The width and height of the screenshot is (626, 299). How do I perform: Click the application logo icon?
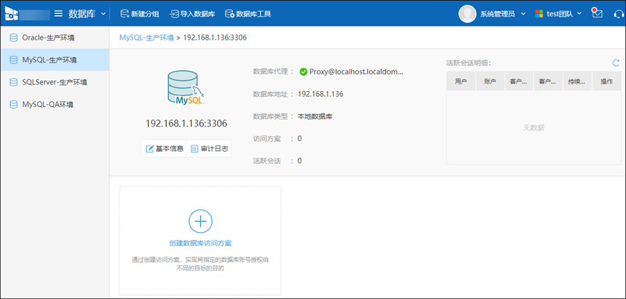click(x=12, y=13)
